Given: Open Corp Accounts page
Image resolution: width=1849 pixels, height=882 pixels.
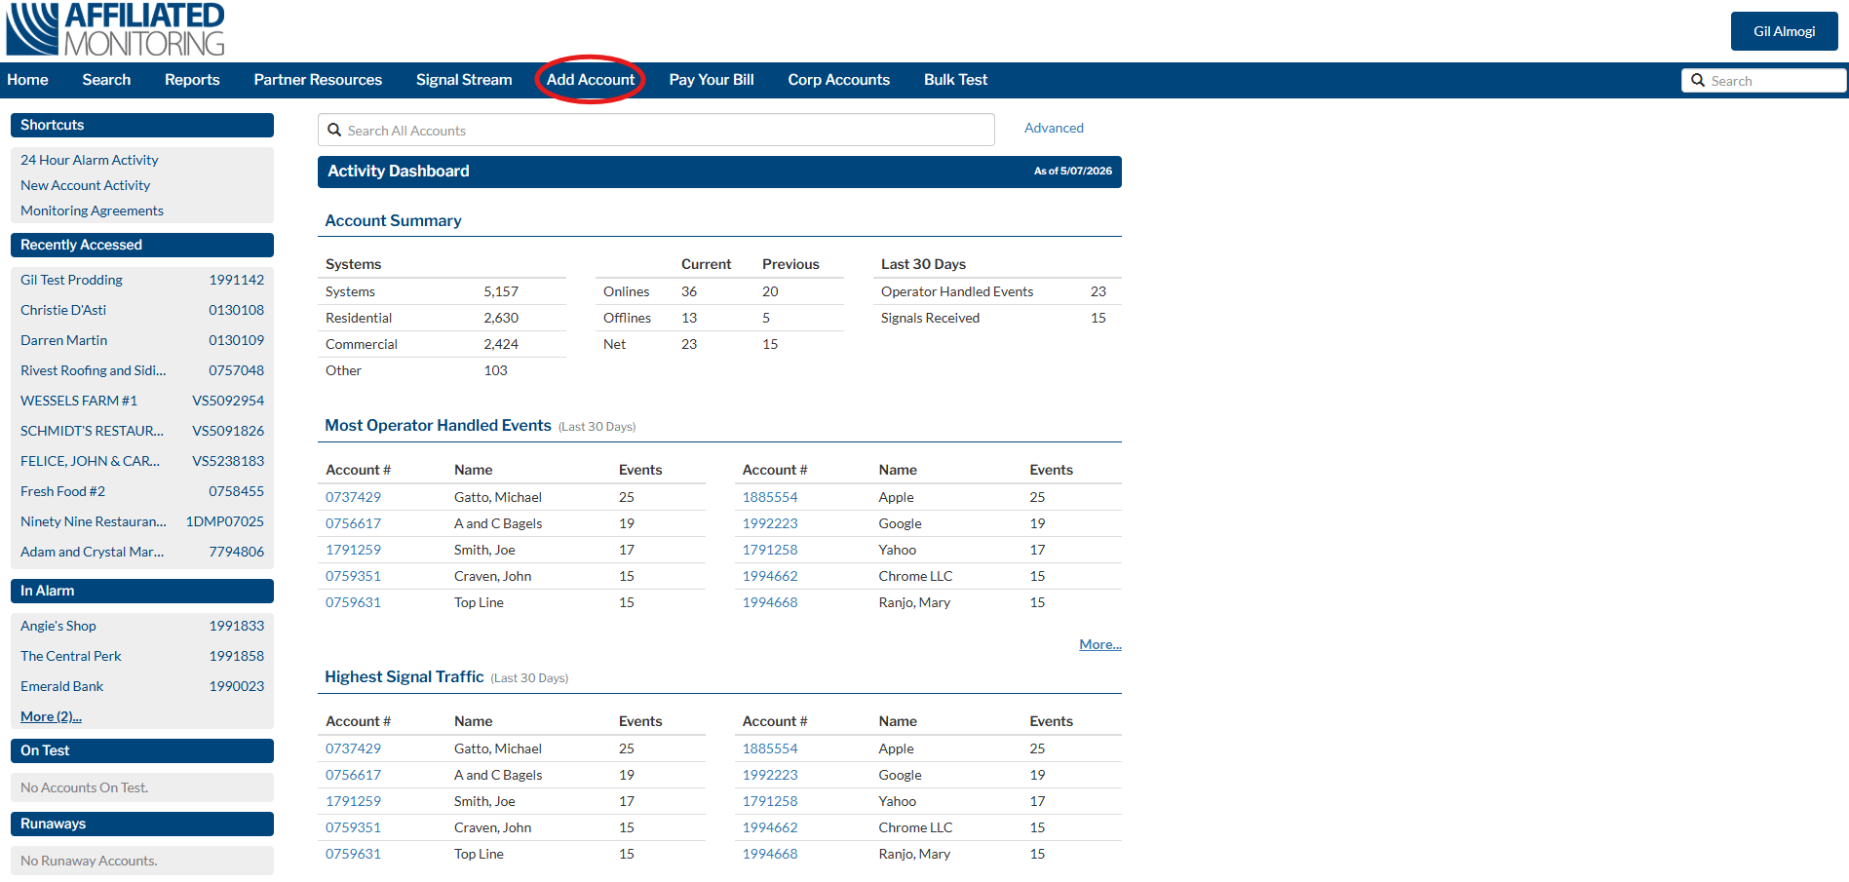Looking at the screenshot, I should 839,80.
